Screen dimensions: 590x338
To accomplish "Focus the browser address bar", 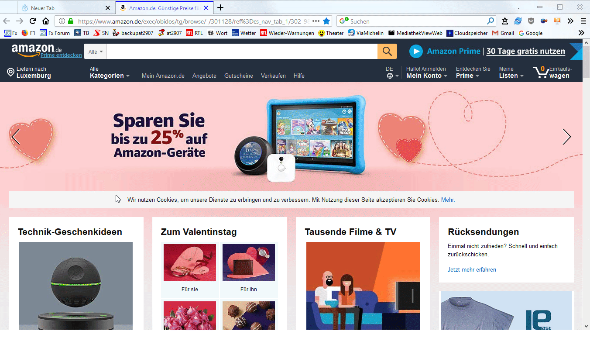I will [x=193, y=21].
